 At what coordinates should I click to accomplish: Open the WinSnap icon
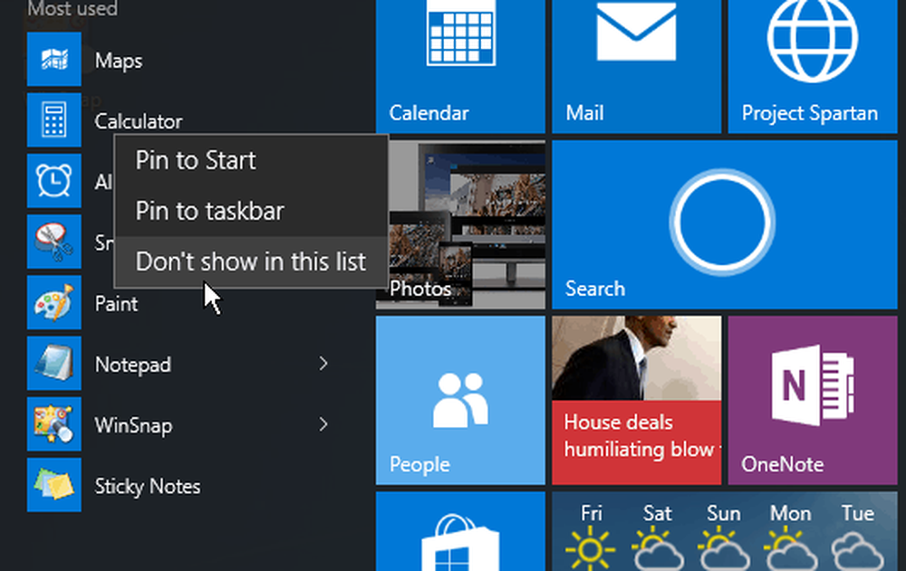(53, 423)
